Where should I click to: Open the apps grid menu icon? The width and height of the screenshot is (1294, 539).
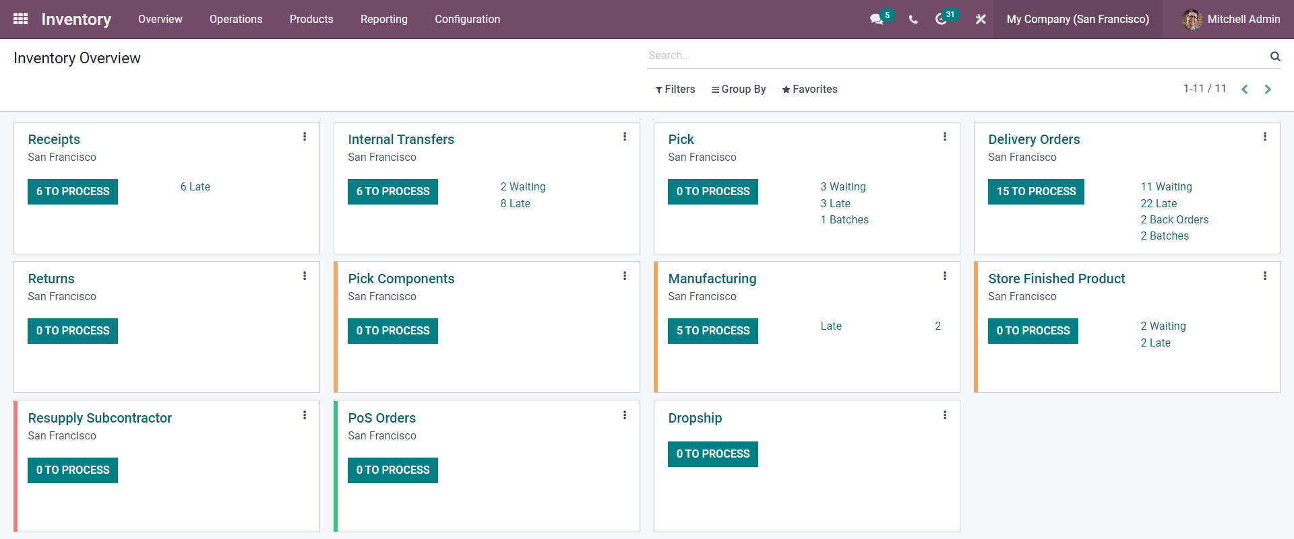(21, 19)
